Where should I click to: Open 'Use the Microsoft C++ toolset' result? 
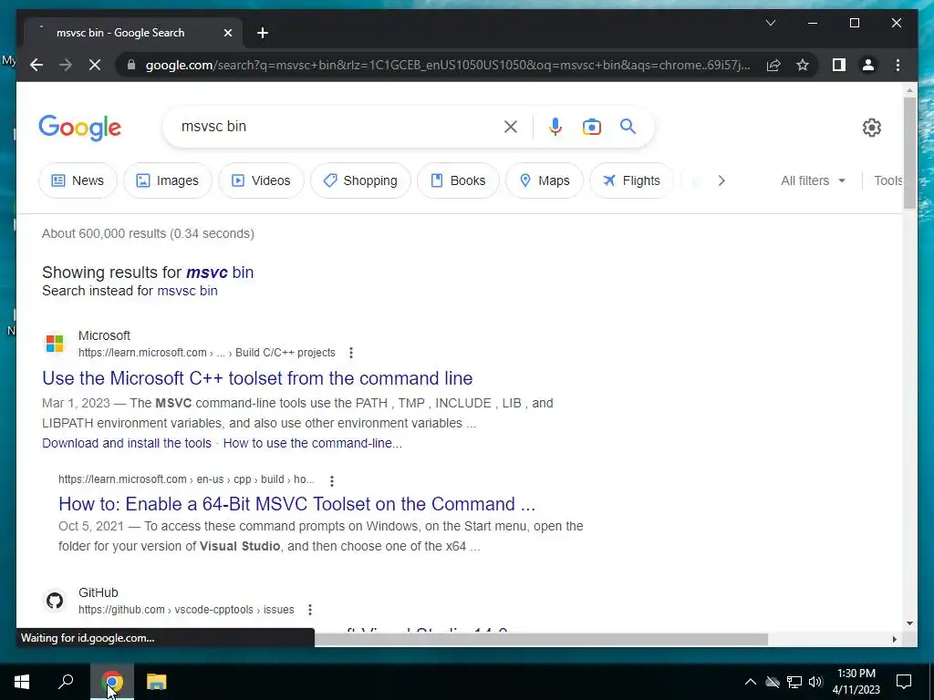click(x=257, y=378)
